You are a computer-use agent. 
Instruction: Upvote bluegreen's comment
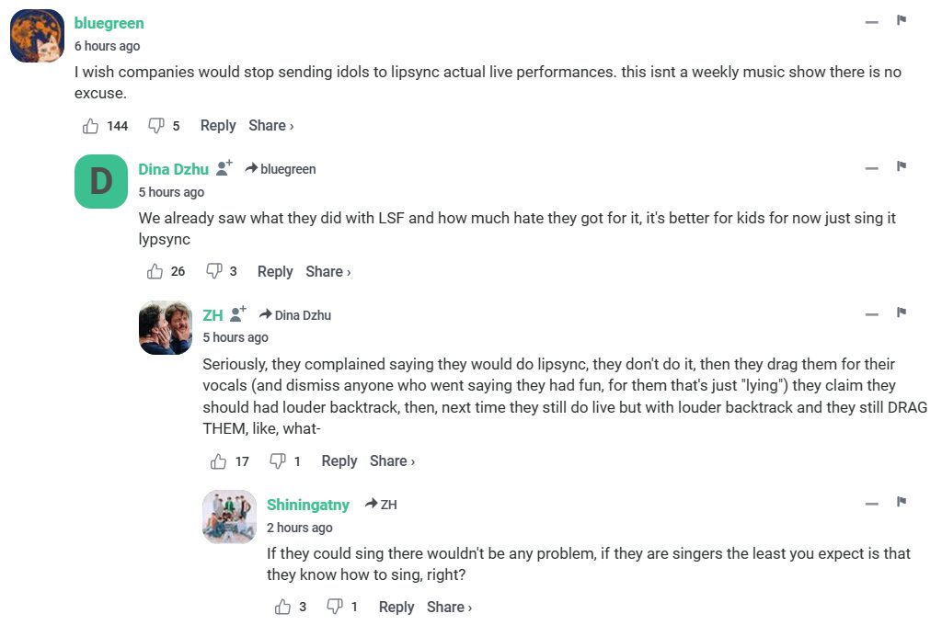(x=90, y=126)
